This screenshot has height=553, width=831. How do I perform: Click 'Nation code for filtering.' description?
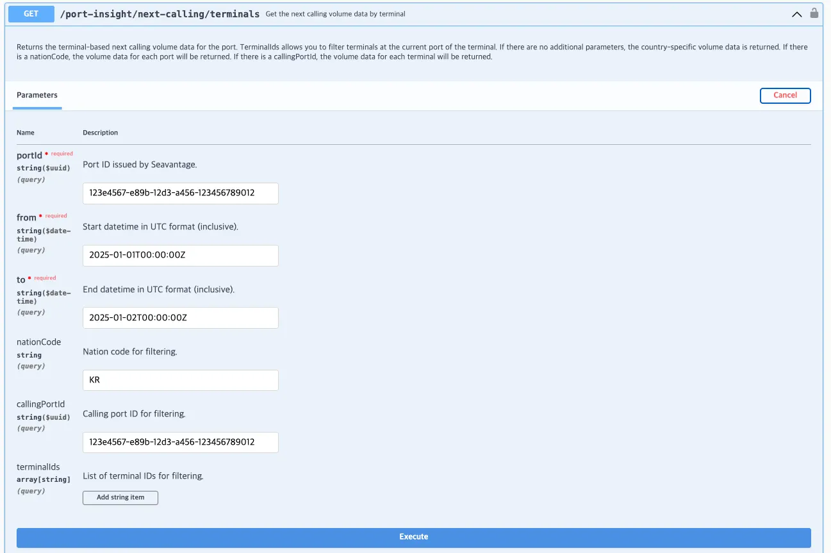130,352
